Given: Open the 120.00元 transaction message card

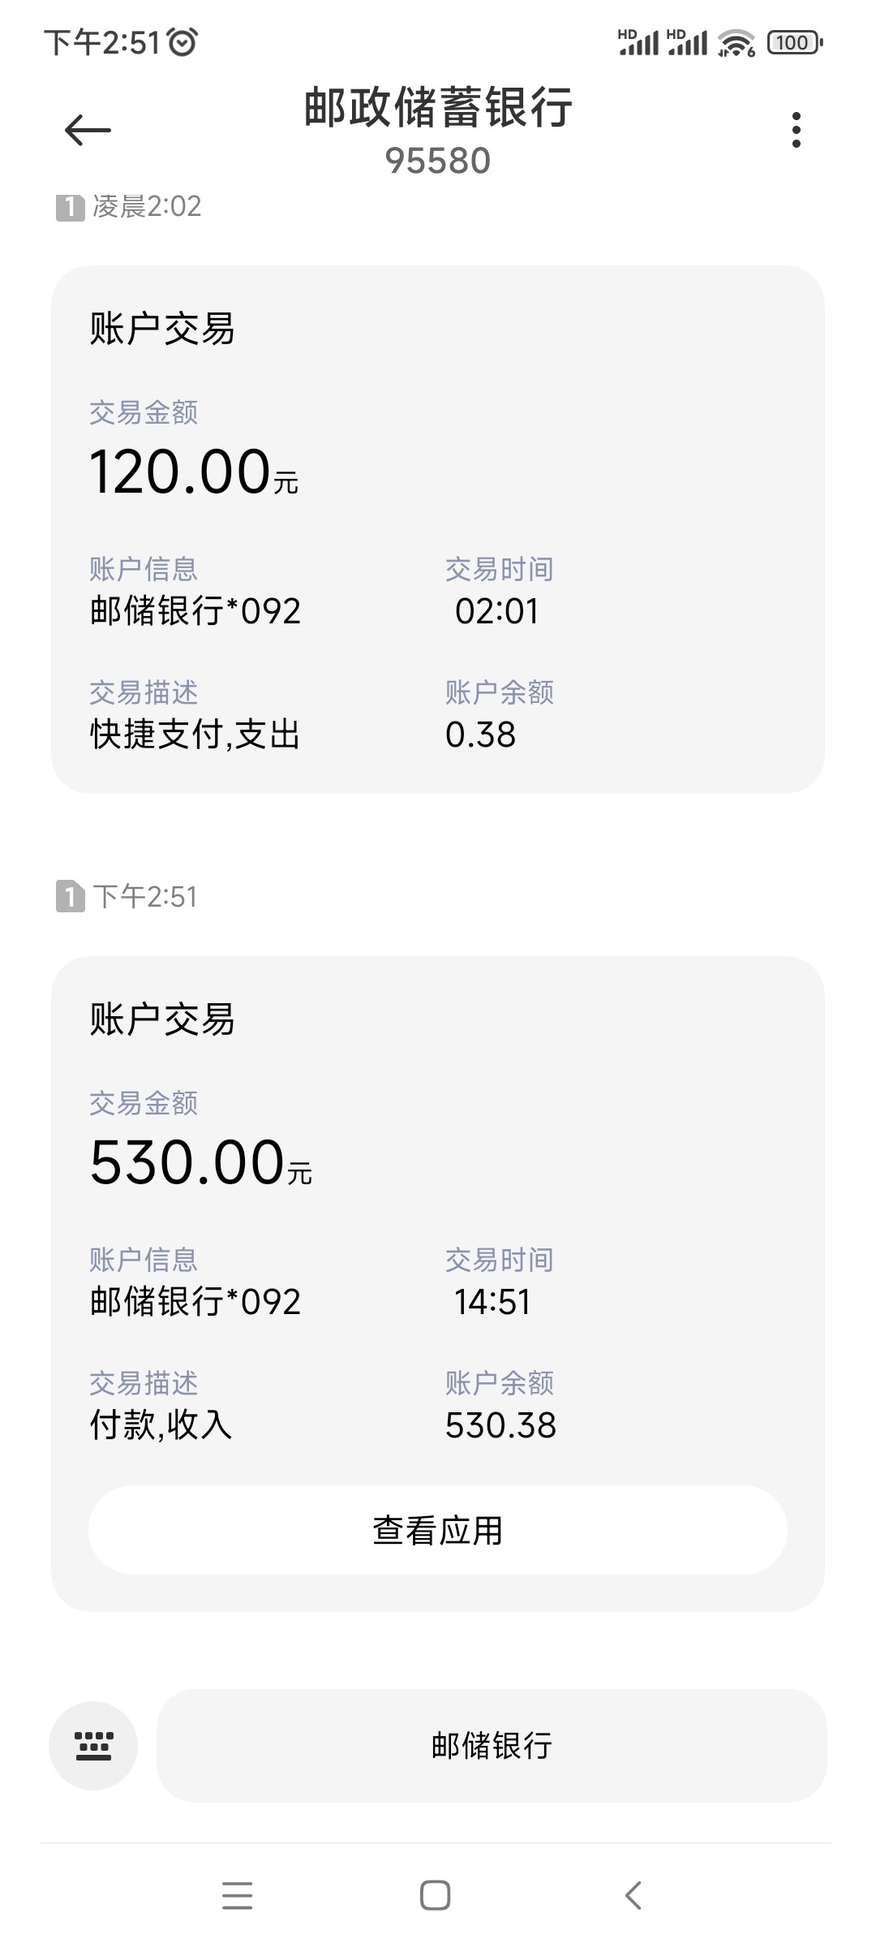Looking at the screenshot, I should [438, 529].
